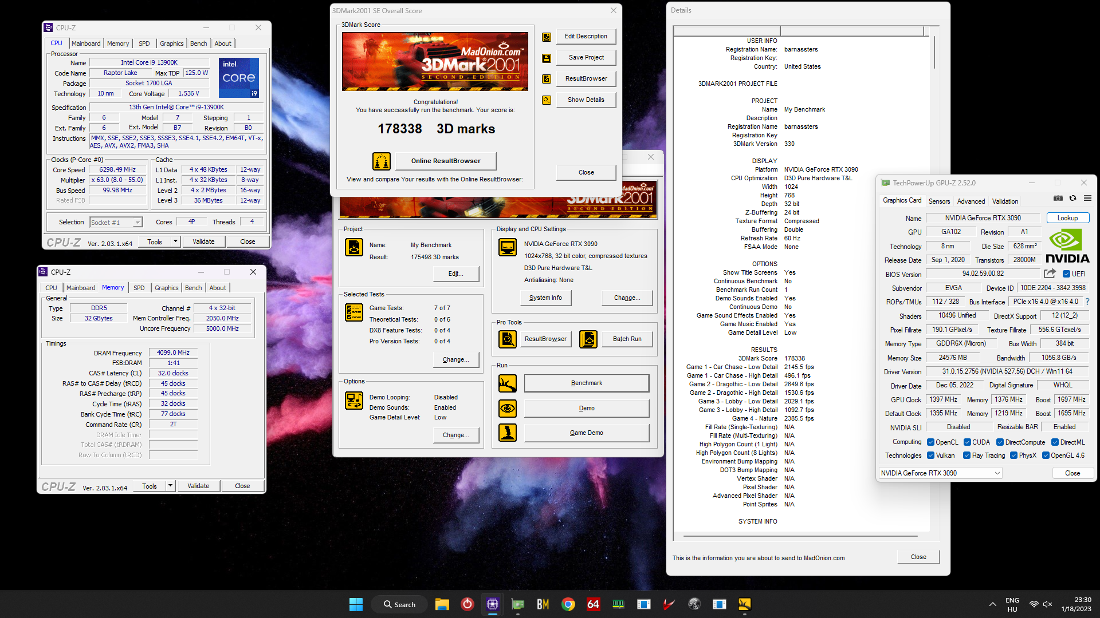
Task: Click the Pro Tools ResultBrowser magnifier icon
Action: 508,339
